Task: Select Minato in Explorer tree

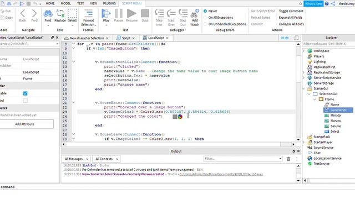Action: pos(335,116)
